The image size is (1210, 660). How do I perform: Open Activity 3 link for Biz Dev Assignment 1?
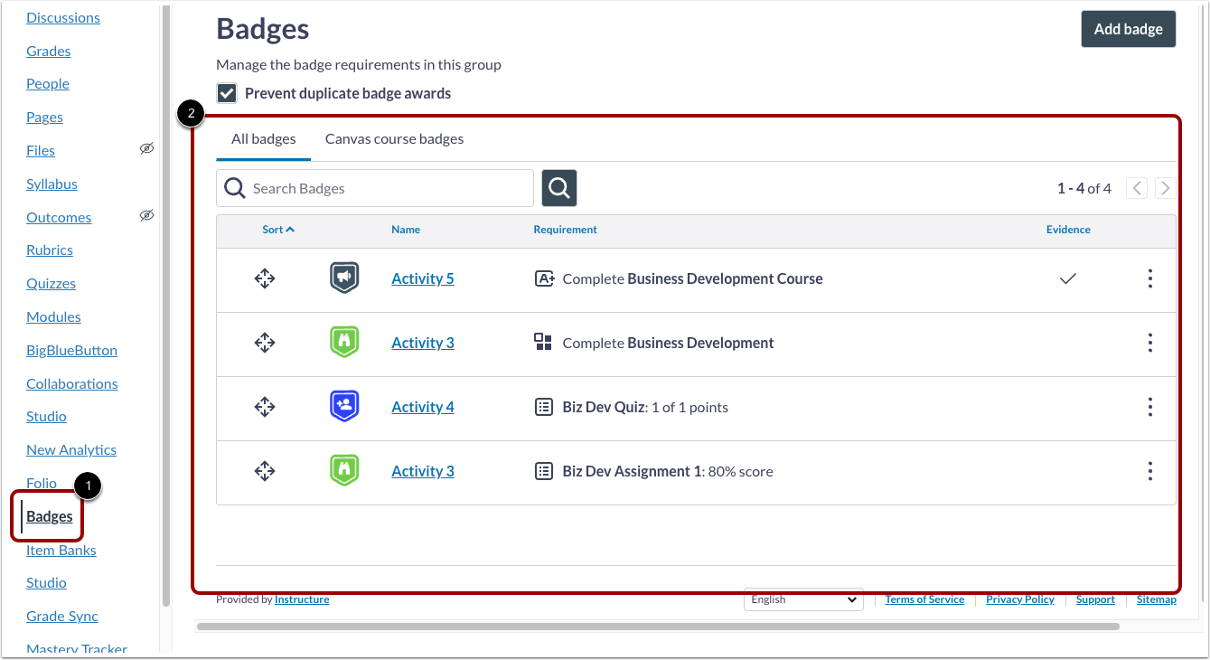tap(423, 471)
